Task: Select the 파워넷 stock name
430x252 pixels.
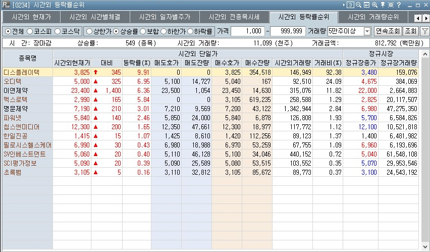Action: click(12, 118)
